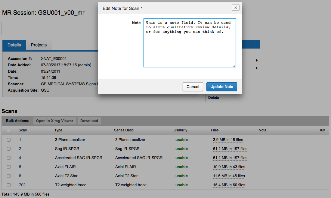The height and width of the screenshot is (198, 331).
Task: Select the Axial FLAIR scan checkbox
Action: (9, 167)
